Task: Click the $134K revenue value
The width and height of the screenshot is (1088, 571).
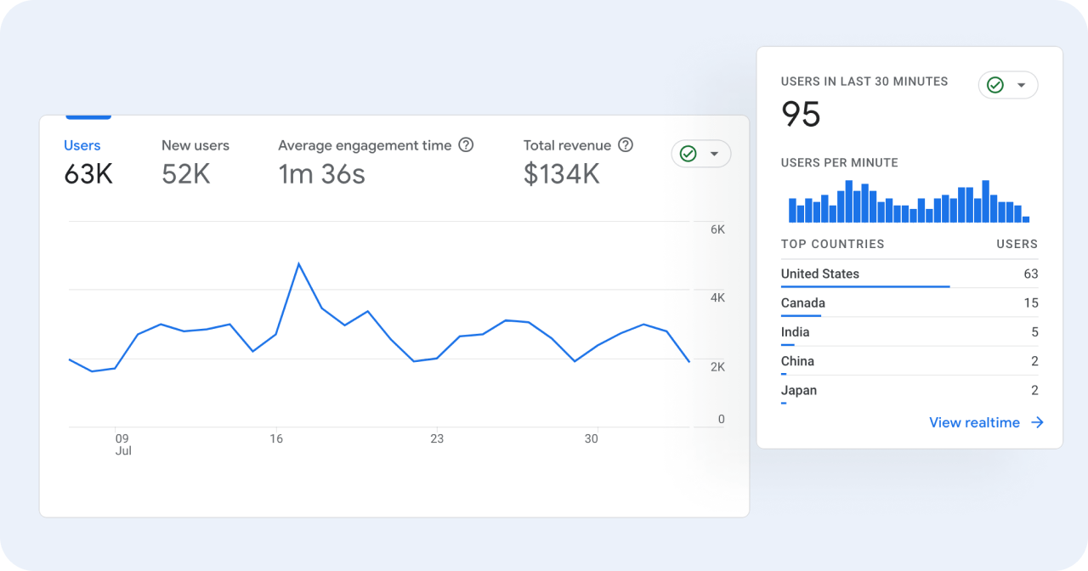Action: pos(562,174)
